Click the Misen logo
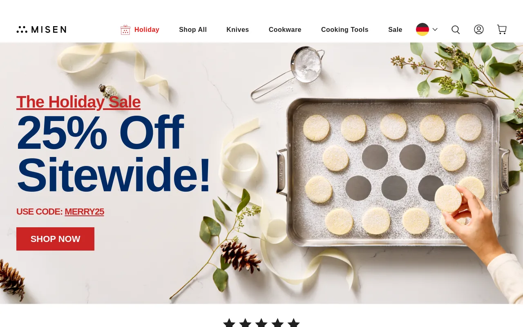The height and width of the screenshot is (327, 523). [x=41, y=29]
